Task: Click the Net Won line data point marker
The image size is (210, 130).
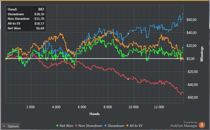Action: coord(128,54)
